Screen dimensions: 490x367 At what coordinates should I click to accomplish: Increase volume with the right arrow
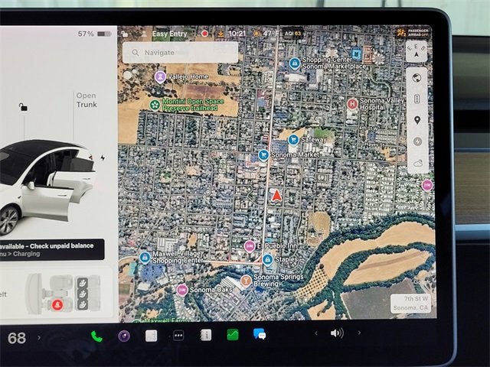pyautogui.click(x=358, y=333)
